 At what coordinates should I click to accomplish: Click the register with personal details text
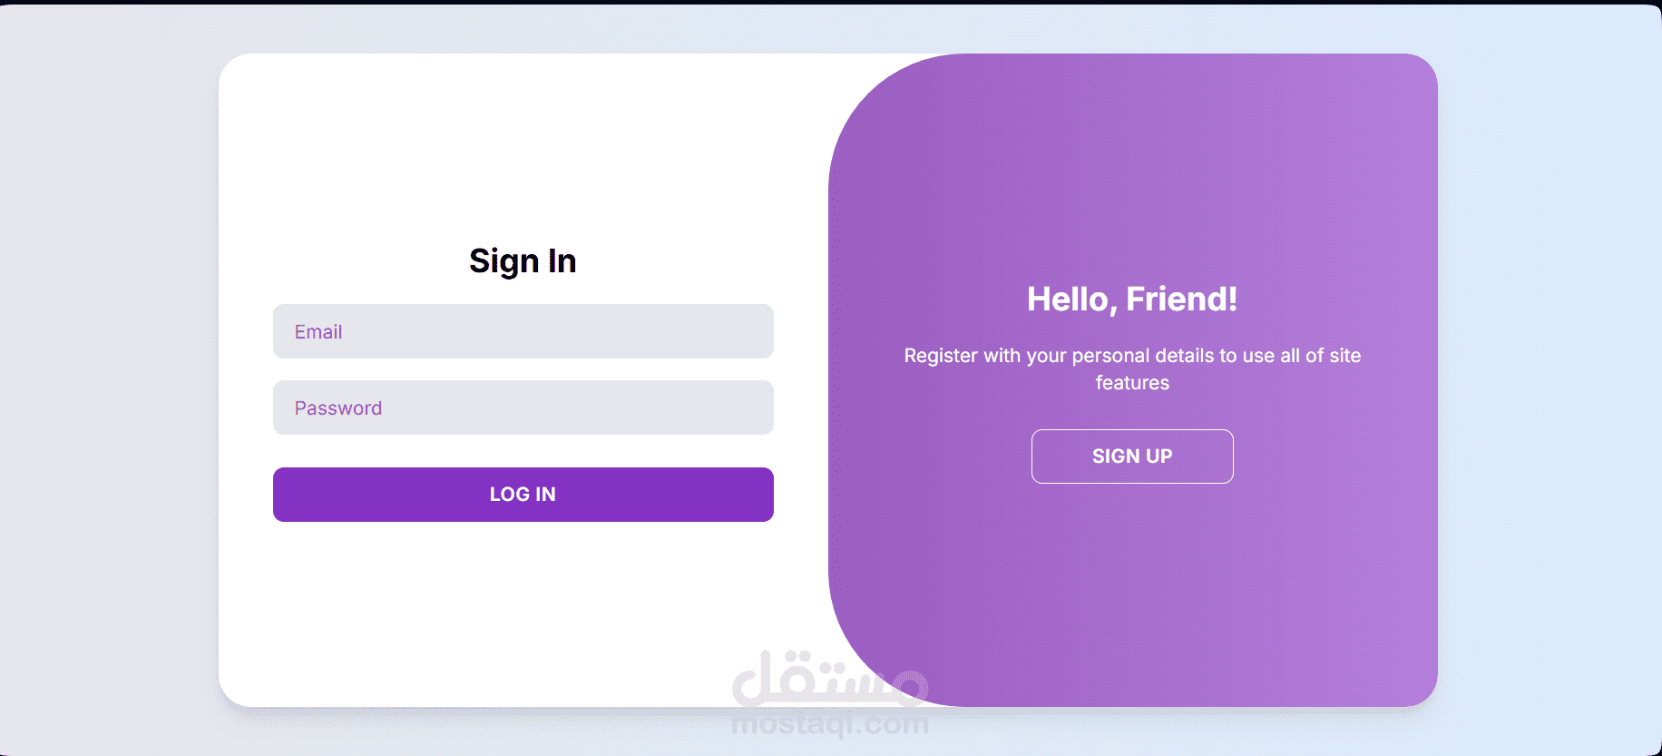coord(1131,356)
